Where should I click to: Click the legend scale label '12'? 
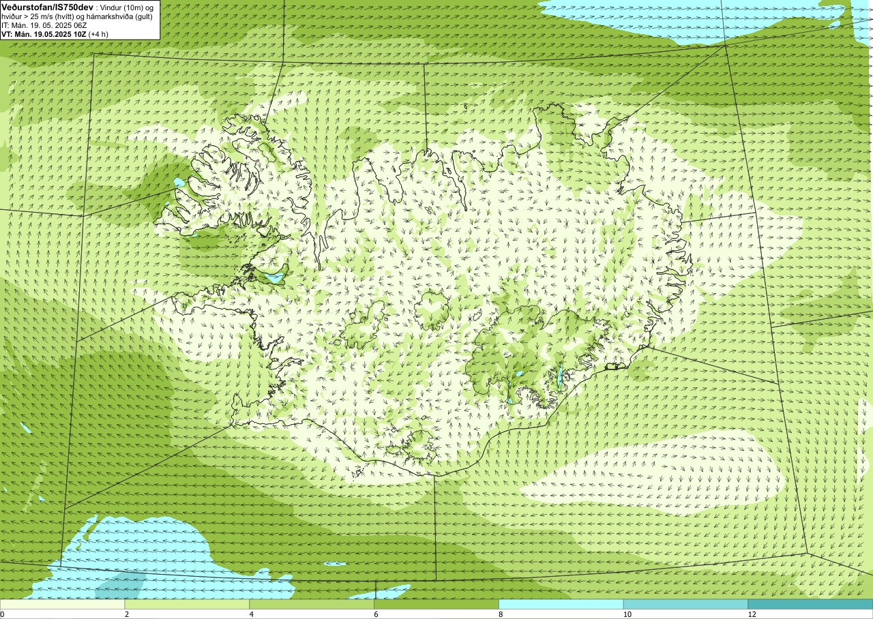[752, 614]
